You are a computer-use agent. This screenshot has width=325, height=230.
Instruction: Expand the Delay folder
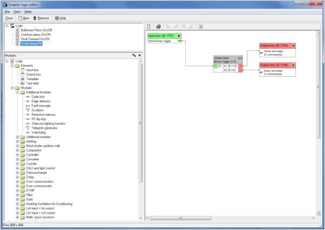[17, 177]
